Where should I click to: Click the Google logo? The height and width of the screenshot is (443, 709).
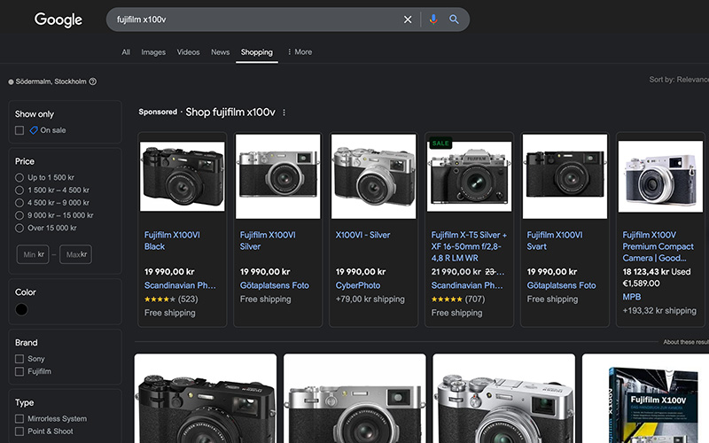click(x=58, y=19)
